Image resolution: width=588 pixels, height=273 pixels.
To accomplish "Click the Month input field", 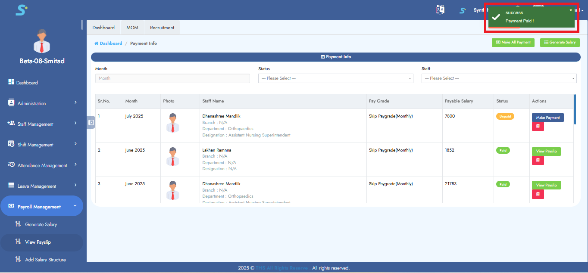I will point(172,78).
